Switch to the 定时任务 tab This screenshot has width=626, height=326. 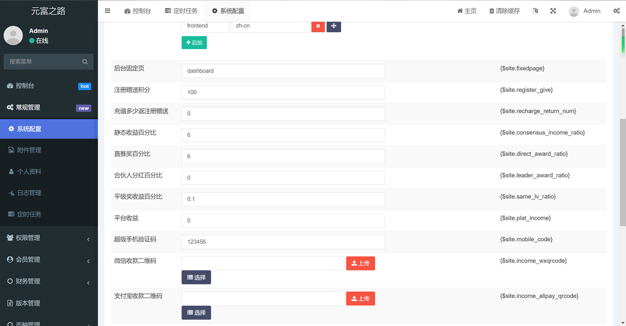[x=181, y=11]
